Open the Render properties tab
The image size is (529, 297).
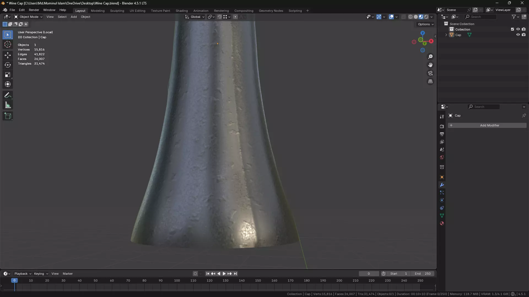tap(442, 127)
